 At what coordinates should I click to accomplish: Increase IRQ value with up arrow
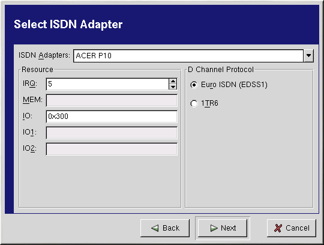(173, 81)
